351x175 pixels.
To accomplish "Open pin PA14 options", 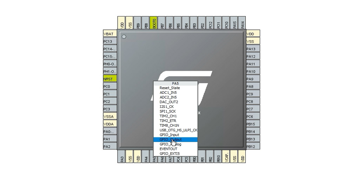I will coord(242,22).
